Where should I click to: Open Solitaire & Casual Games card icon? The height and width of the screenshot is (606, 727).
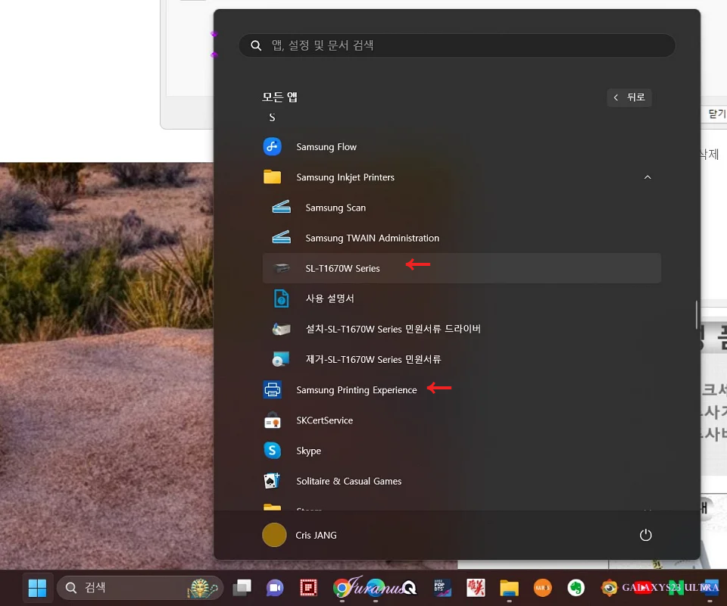(272, 481)
